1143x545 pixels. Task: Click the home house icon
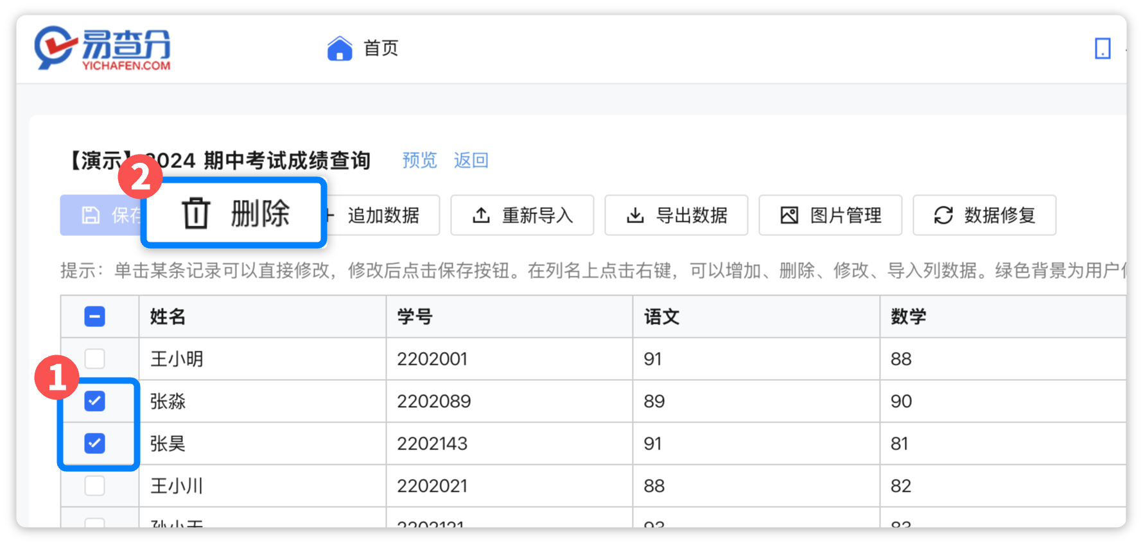pyautogui.click(x=340, y=48)
